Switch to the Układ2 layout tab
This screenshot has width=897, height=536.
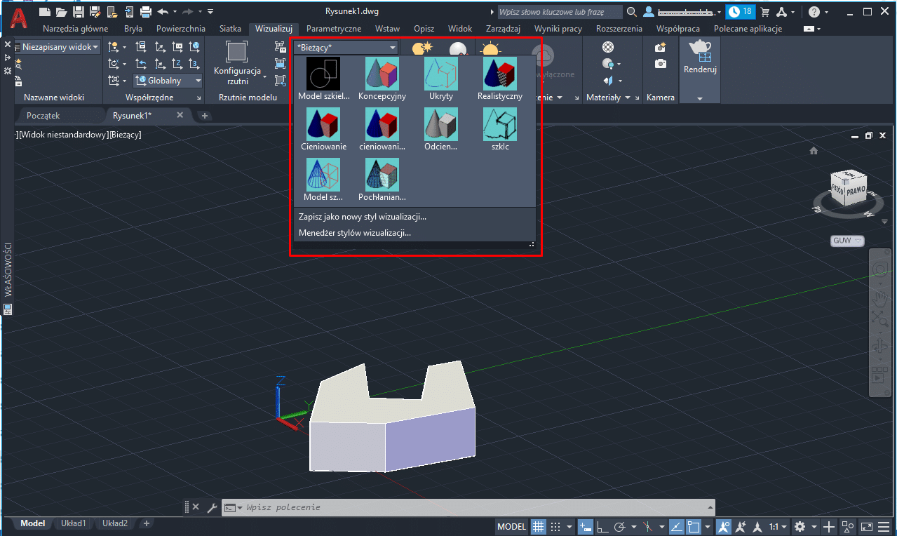pyautogui.click(x=115, y=523)
